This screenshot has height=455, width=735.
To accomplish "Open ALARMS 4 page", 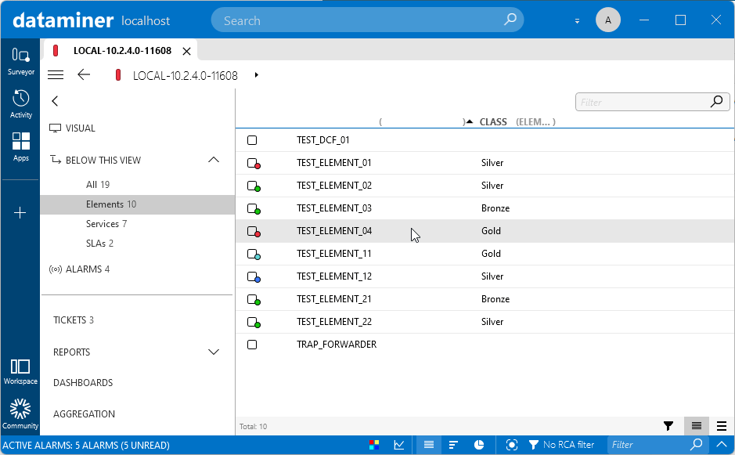I will (79, 269).
